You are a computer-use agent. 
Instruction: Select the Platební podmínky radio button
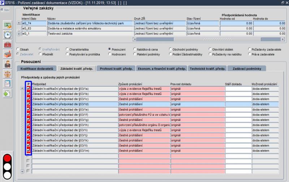click(x=134, y=54)
